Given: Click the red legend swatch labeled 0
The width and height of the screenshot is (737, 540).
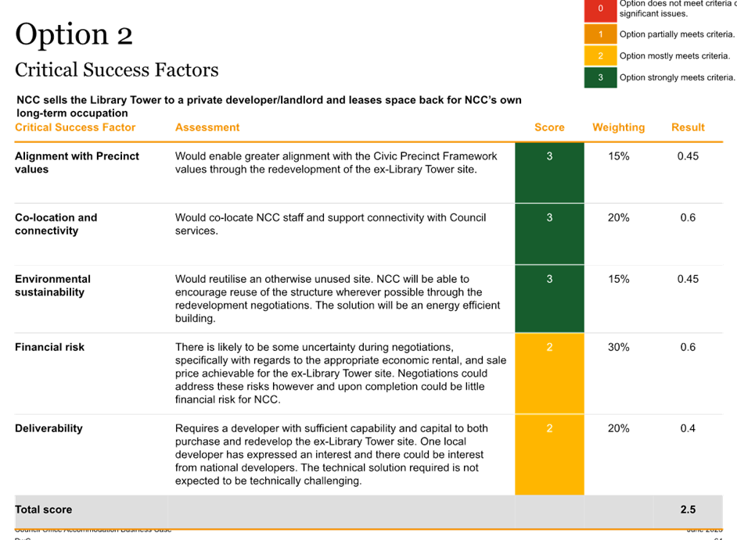Looking at the screenshot, I should click(600, 10).
